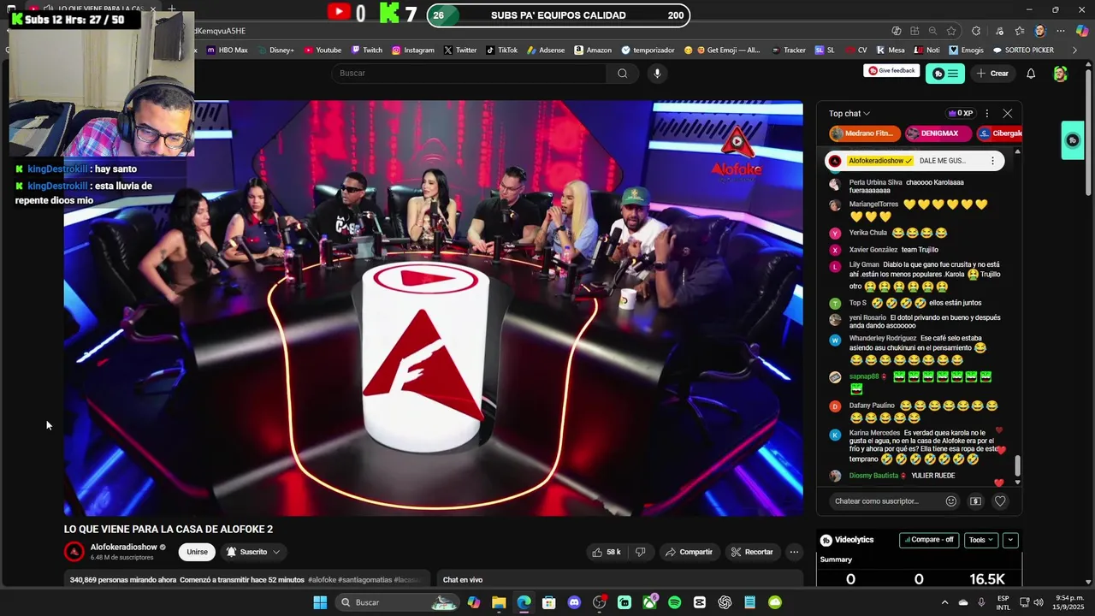Open more actions ellipsis under video
The height and width of the screenshot is (616, 1095).
[794, 552]
